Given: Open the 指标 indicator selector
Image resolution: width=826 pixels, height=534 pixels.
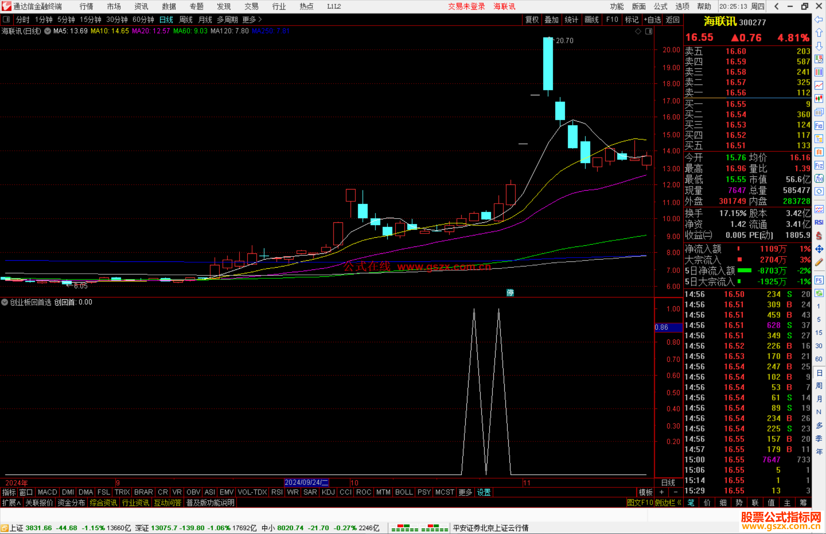Looking at the screenshot, I should point(9,492).
